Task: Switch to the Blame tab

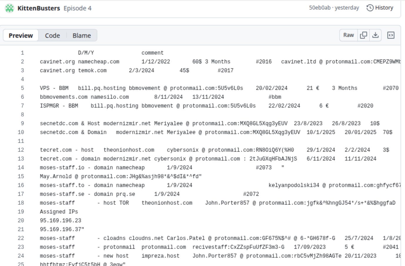Action: (x=82, y=35)
